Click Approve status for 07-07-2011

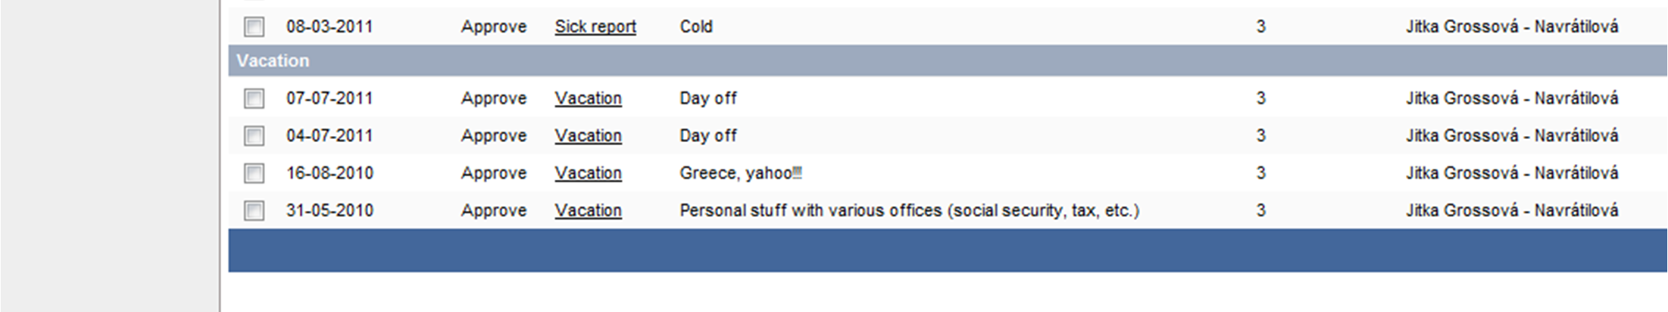point(494,98)
